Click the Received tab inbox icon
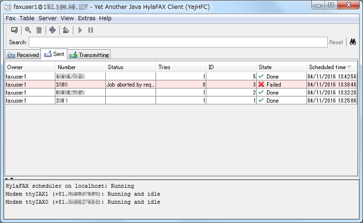 click(11, 55)
